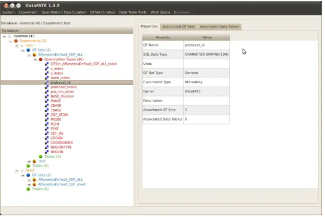Switch to the Associated QT Sets tab
This screenshot has width=325, height=217.
(x=179, y=27)
